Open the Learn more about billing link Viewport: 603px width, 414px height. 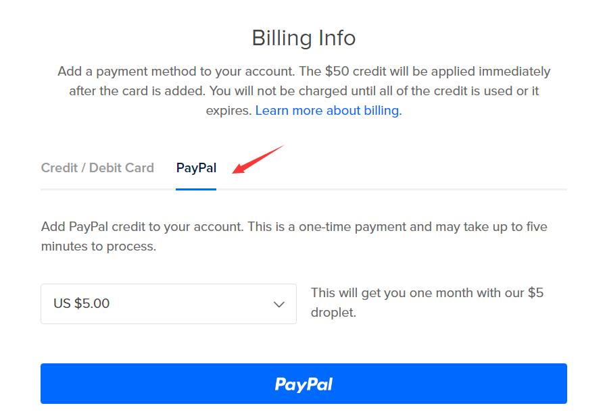[329, 111]
